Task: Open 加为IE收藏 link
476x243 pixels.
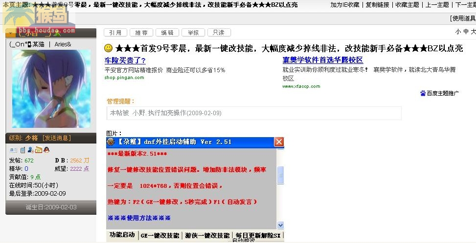Action: 345,5
